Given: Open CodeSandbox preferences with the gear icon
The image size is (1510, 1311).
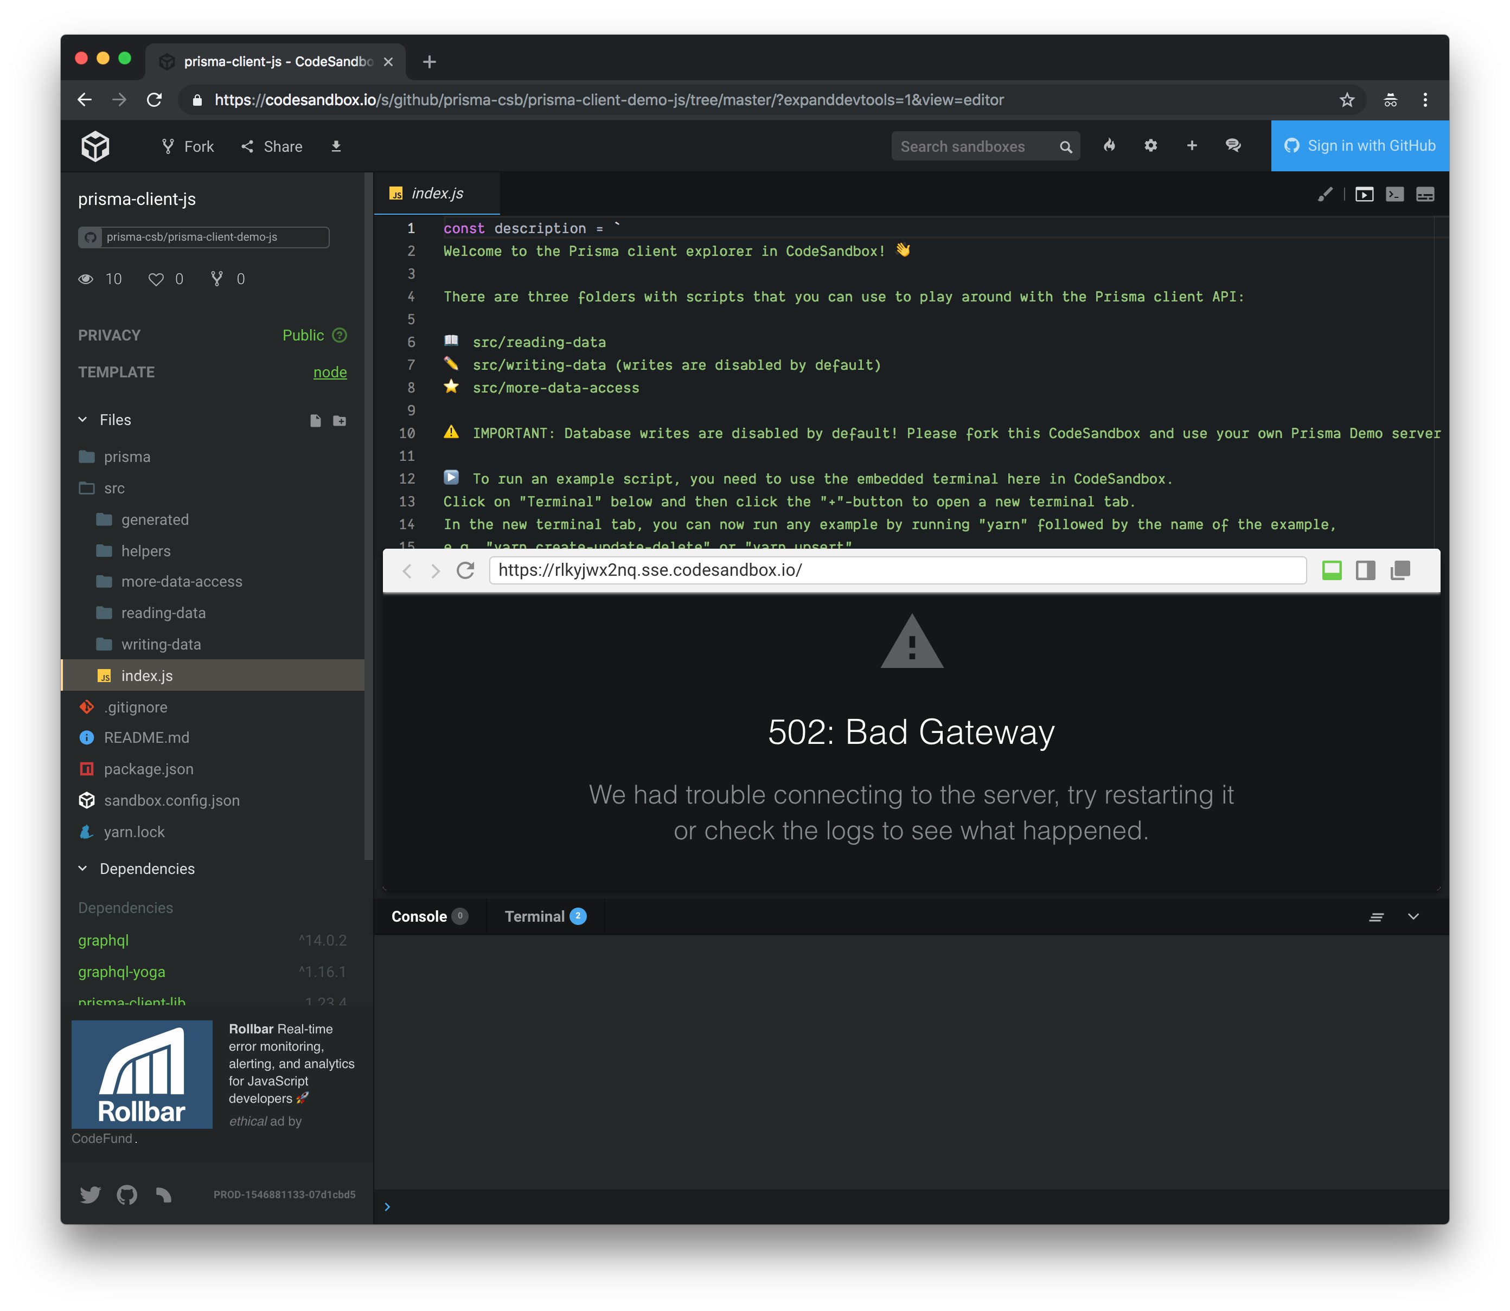Looking at the screenshot, I should tap(1150, 146).
